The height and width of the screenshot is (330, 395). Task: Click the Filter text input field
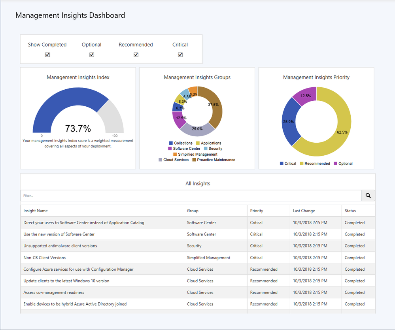(x=191, y=195)
